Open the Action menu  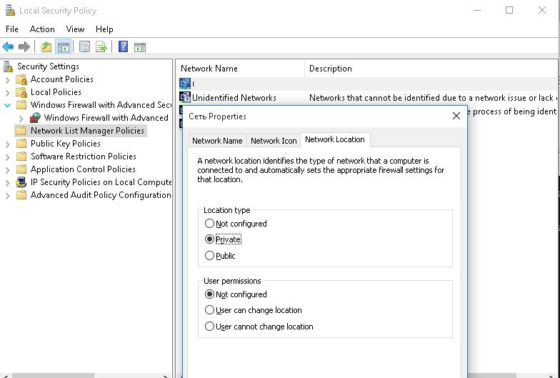42,29
